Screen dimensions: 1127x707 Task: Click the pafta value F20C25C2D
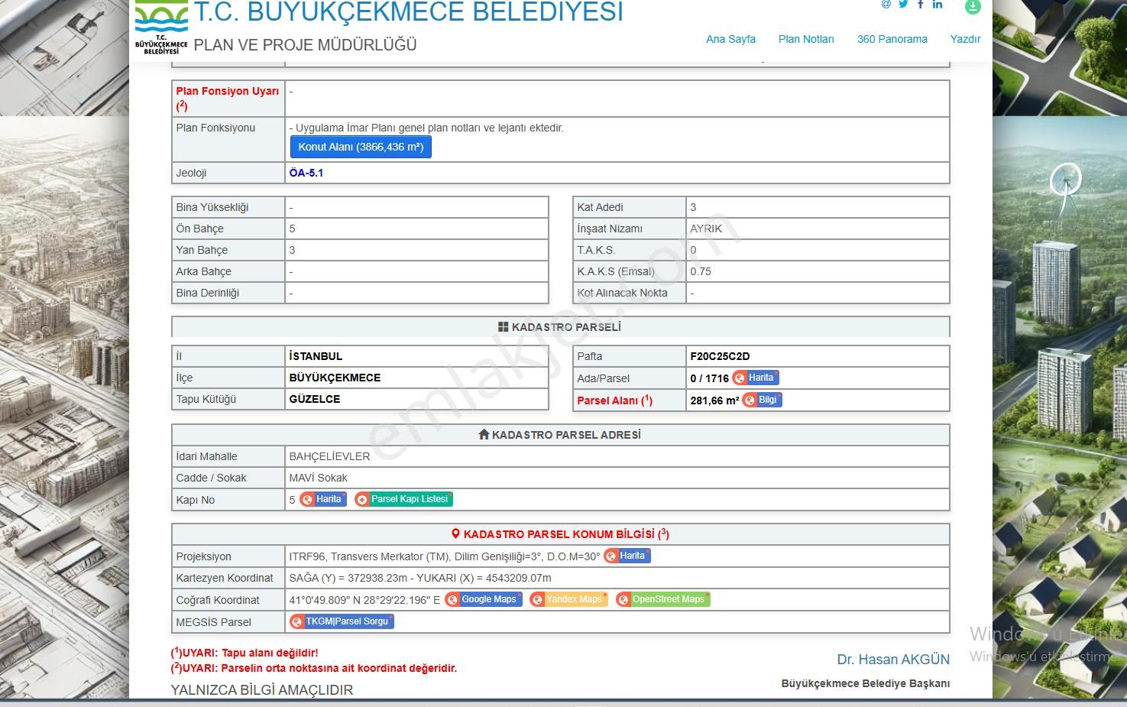coord(720,356)
